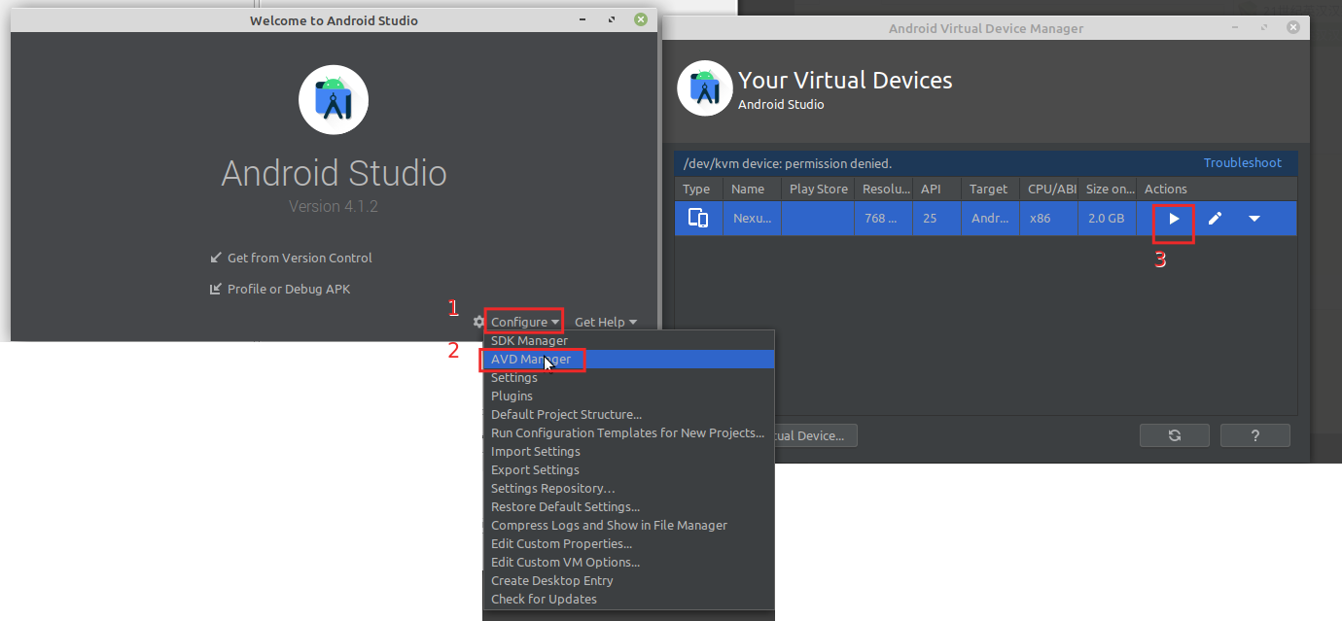This screenshot has height=621, width=1342.
Task: Select Check for Updates
Action: pyautogui.click(x=629, y=600)
